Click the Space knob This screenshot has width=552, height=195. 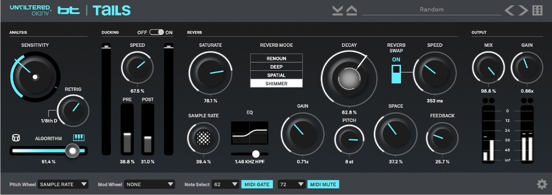396,134
